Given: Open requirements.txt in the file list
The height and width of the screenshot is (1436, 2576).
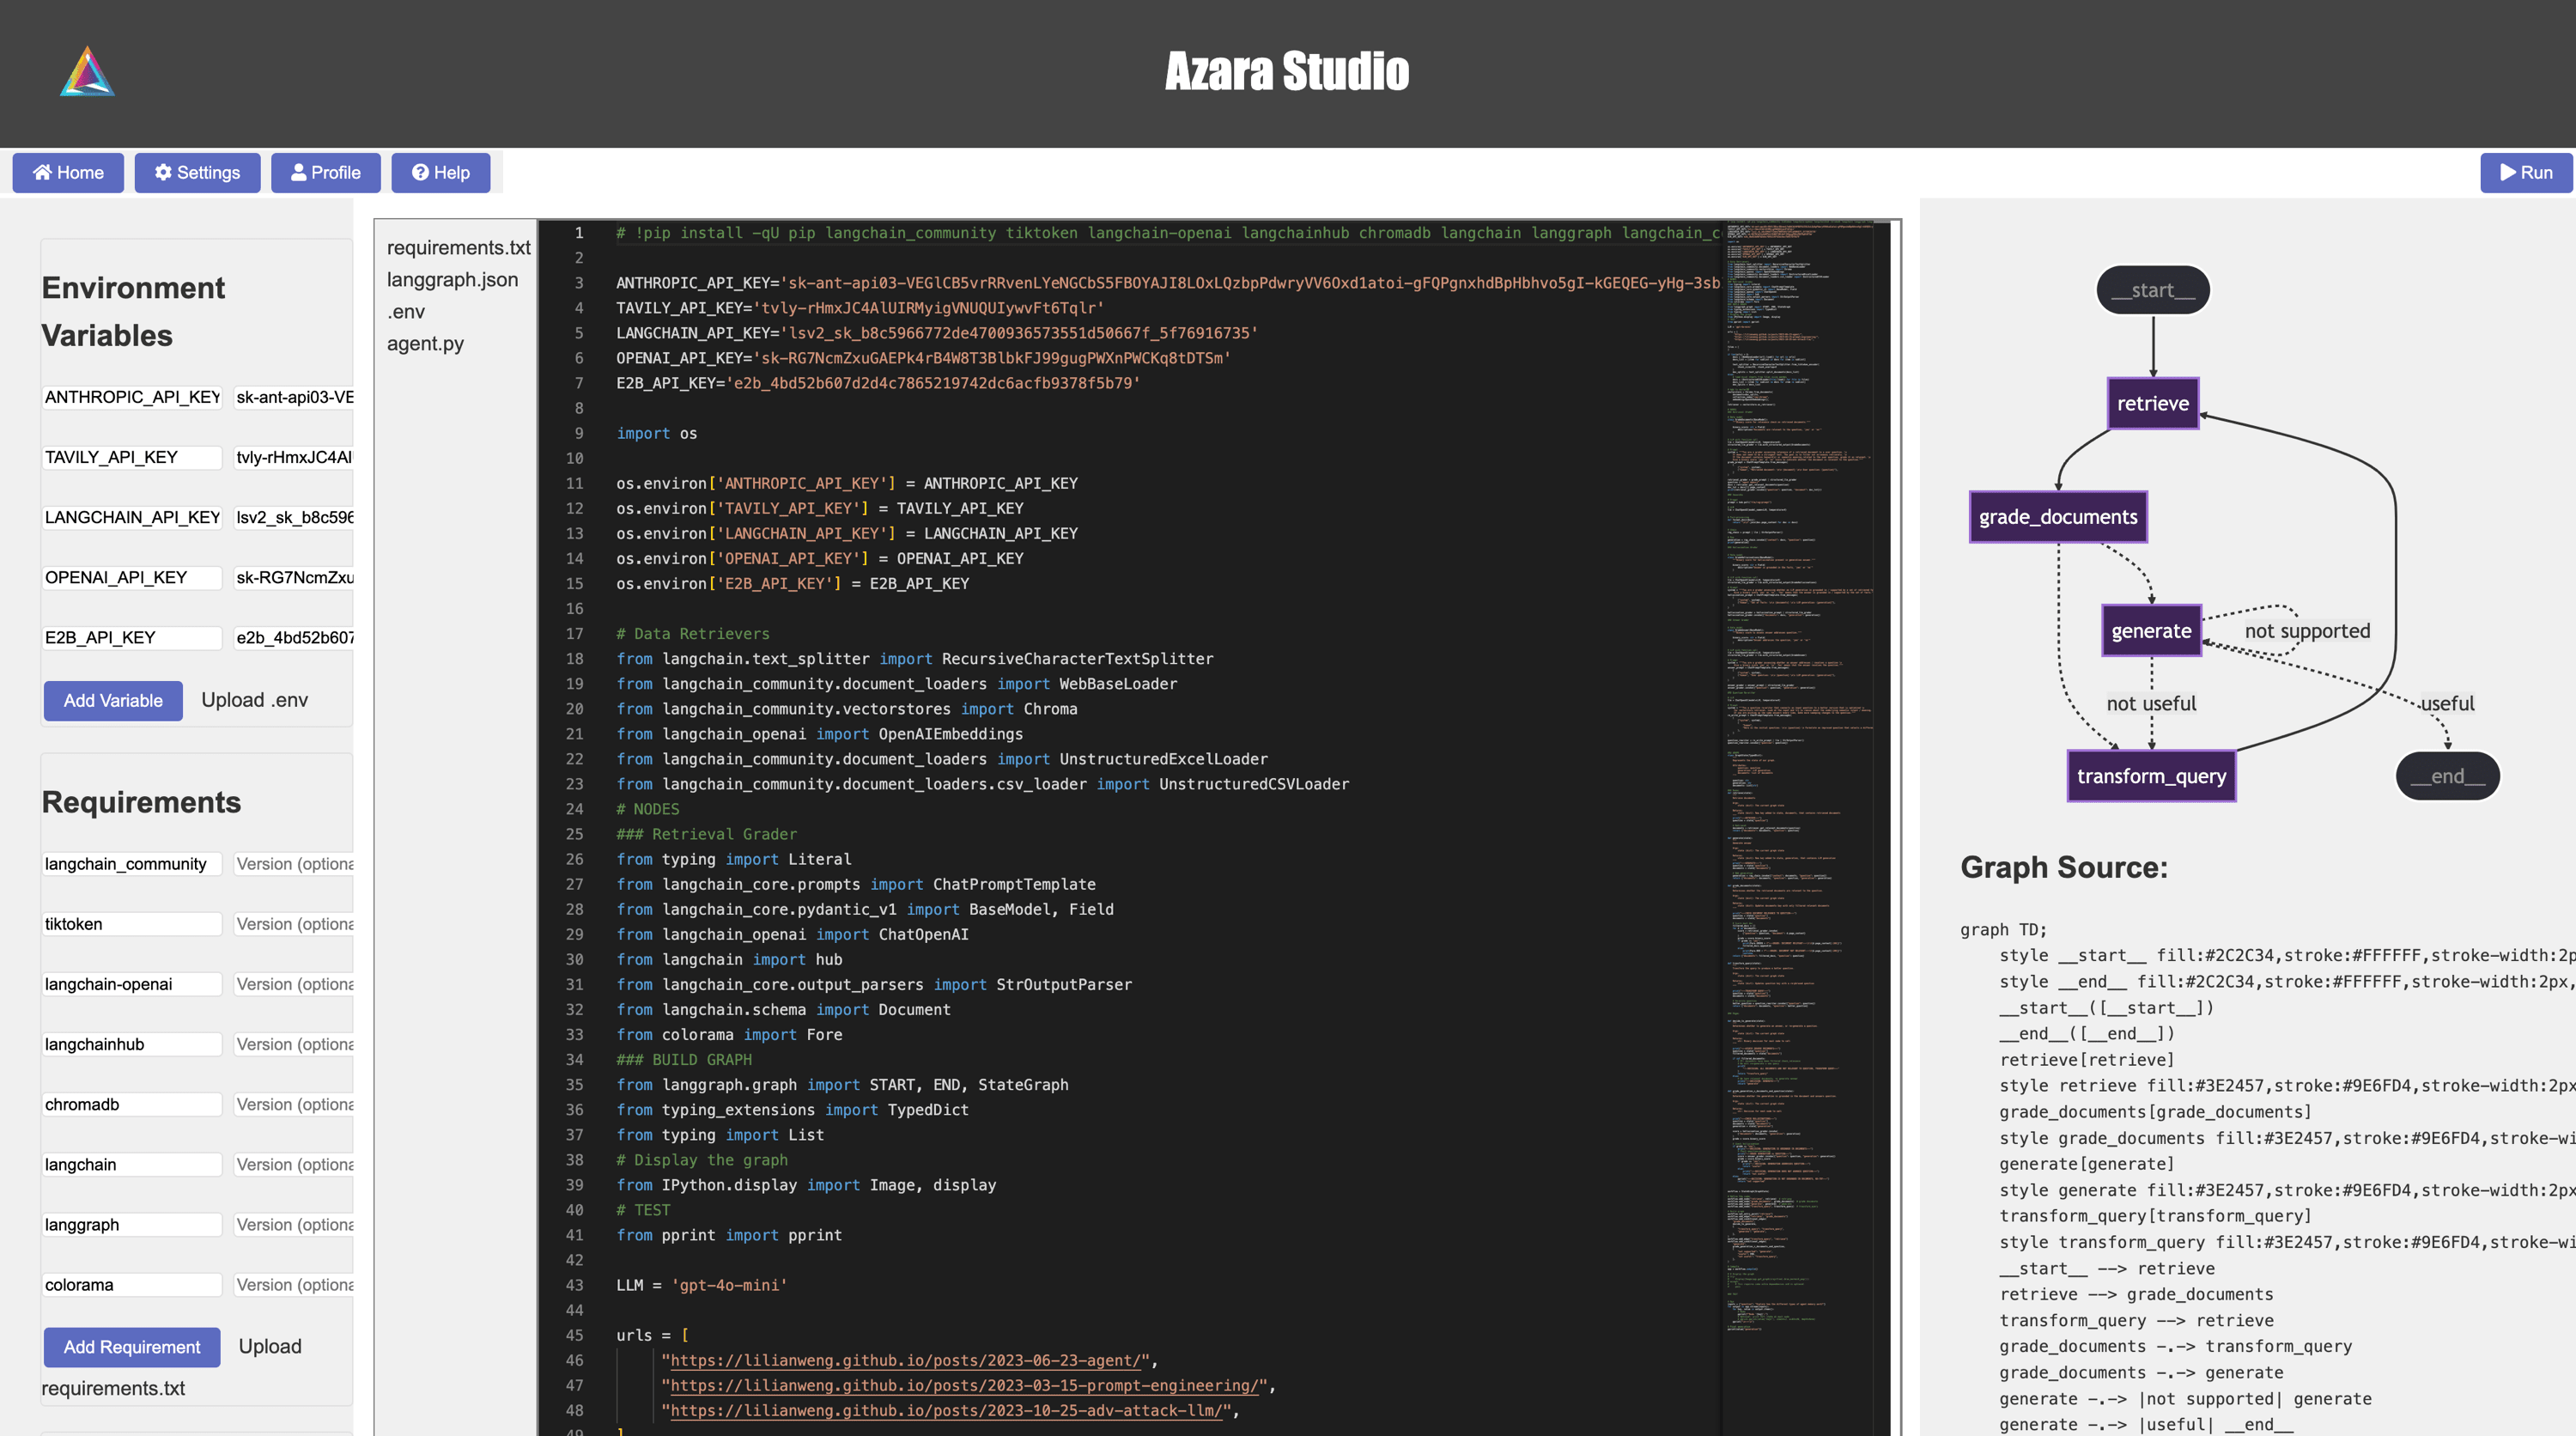Looking at the screenshot, I should pyautogui.click(x=458, y=247).
